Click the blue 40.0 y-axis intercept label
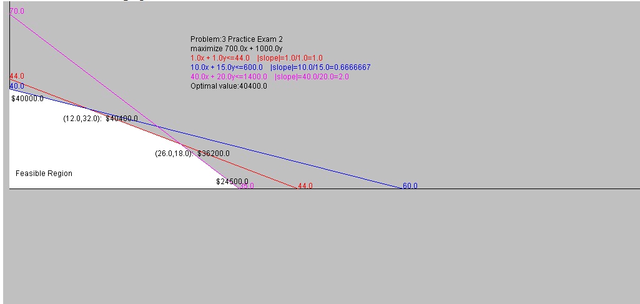Image resolution: width=640 pixels, height=304 pixels. 17,86
